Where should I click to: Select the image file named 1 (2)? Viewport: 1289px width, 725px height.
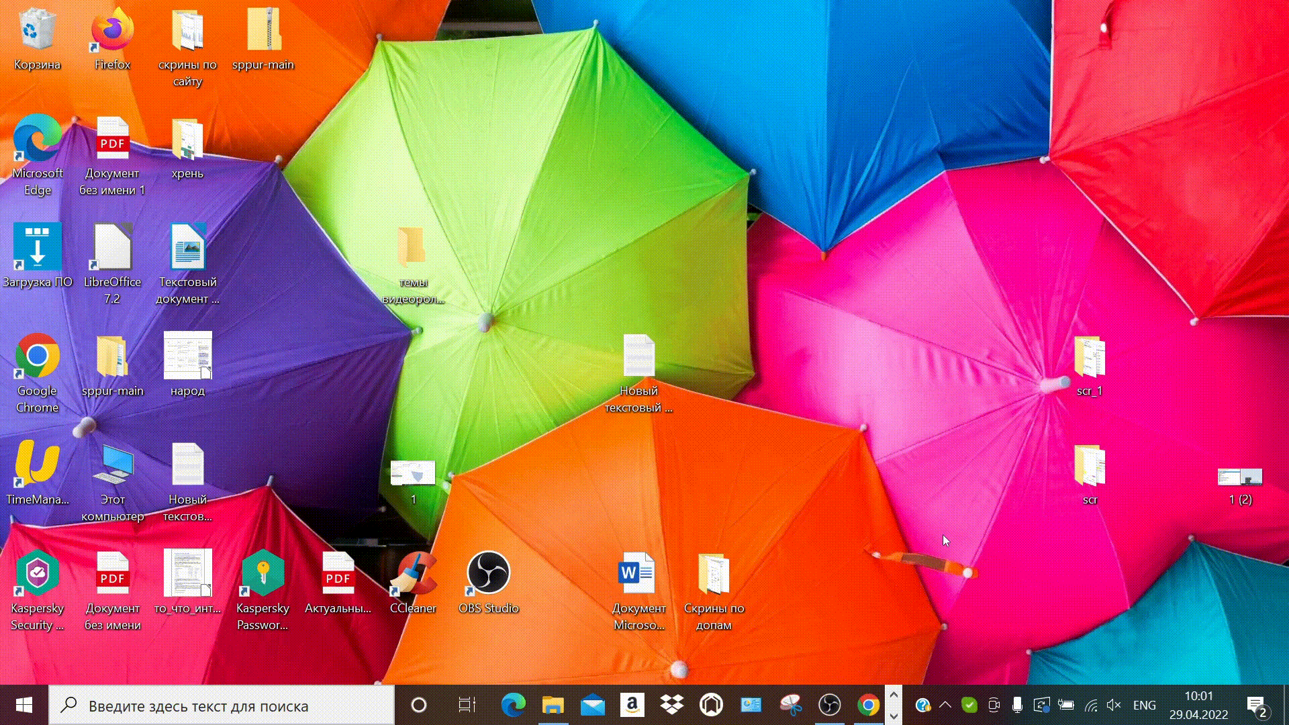pos(1240,486)
